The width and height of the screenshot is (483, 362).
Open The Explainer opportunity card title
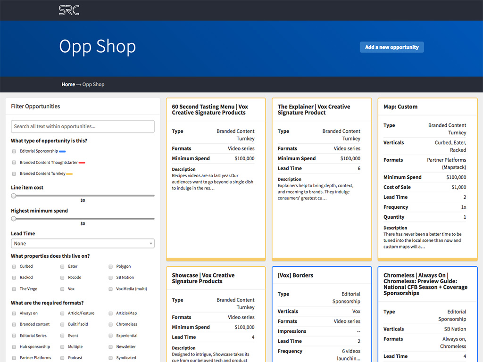pyautogui.click(x=314, y=109)
